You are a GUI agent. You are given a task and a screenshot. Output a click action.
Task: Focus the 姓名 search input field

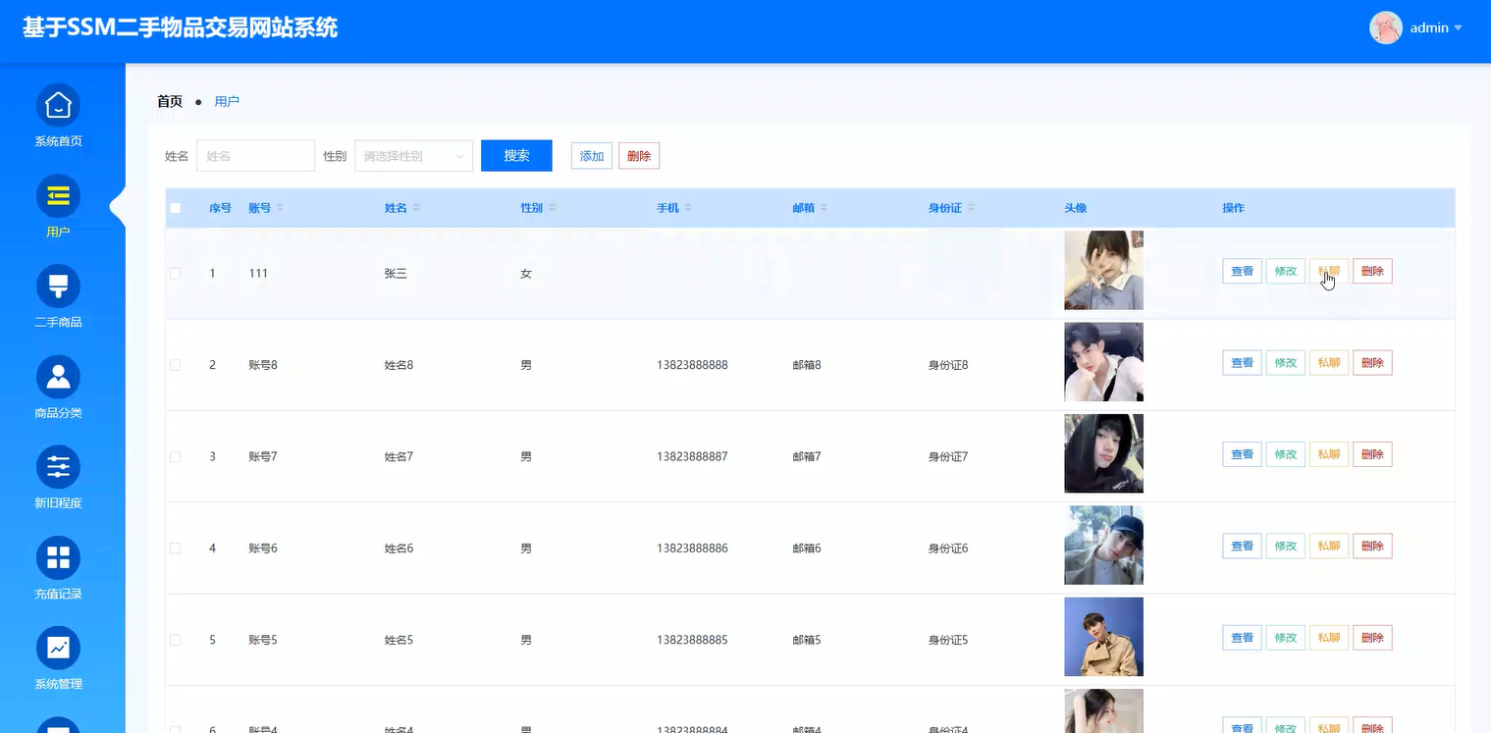tap(255, 156)
